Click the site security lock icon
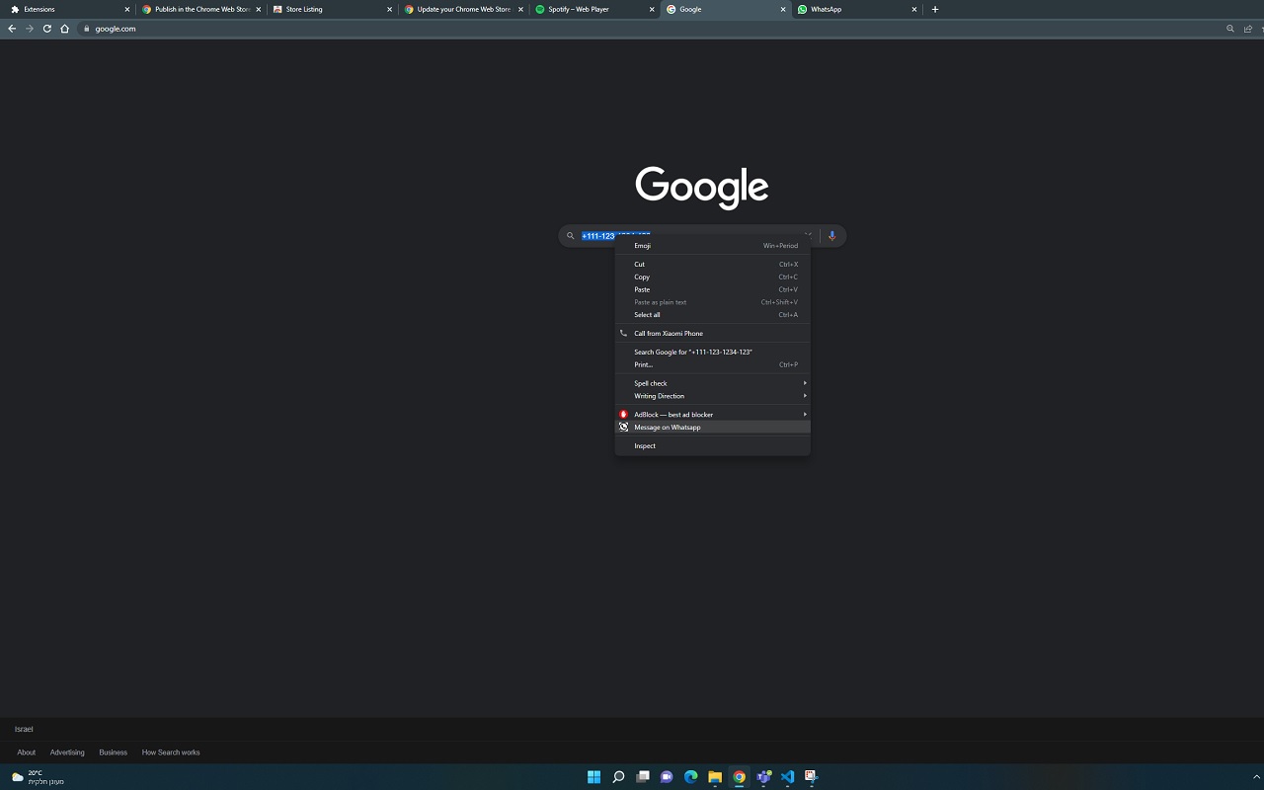Image resolution: width=1264 pixels, height=790 pixels. (x=86, y=29)
